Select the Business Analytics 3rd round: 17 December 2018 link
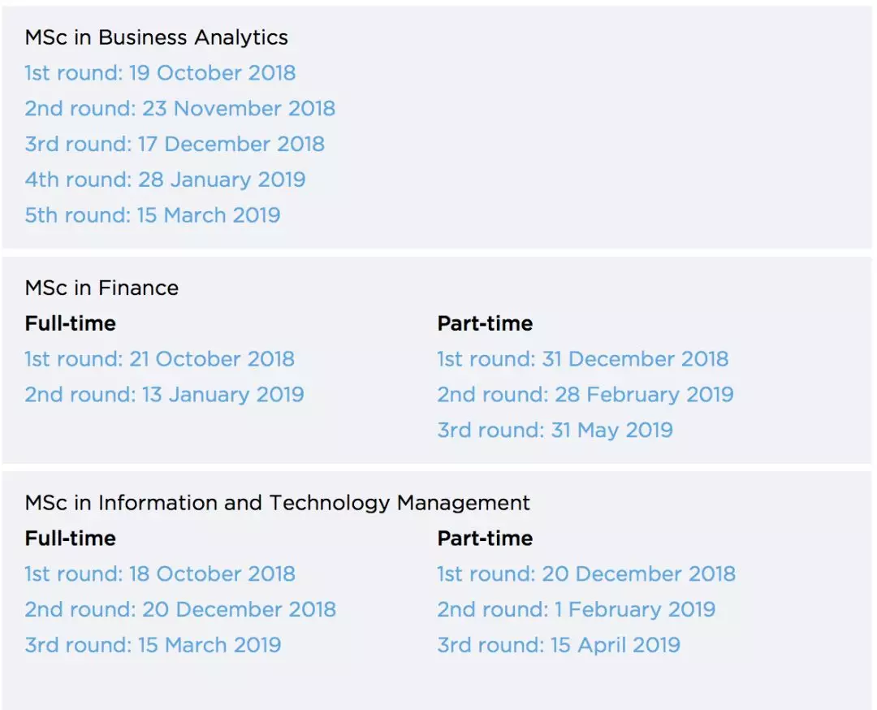This screenshot has width=877, height=710. (x=175, y=145)
